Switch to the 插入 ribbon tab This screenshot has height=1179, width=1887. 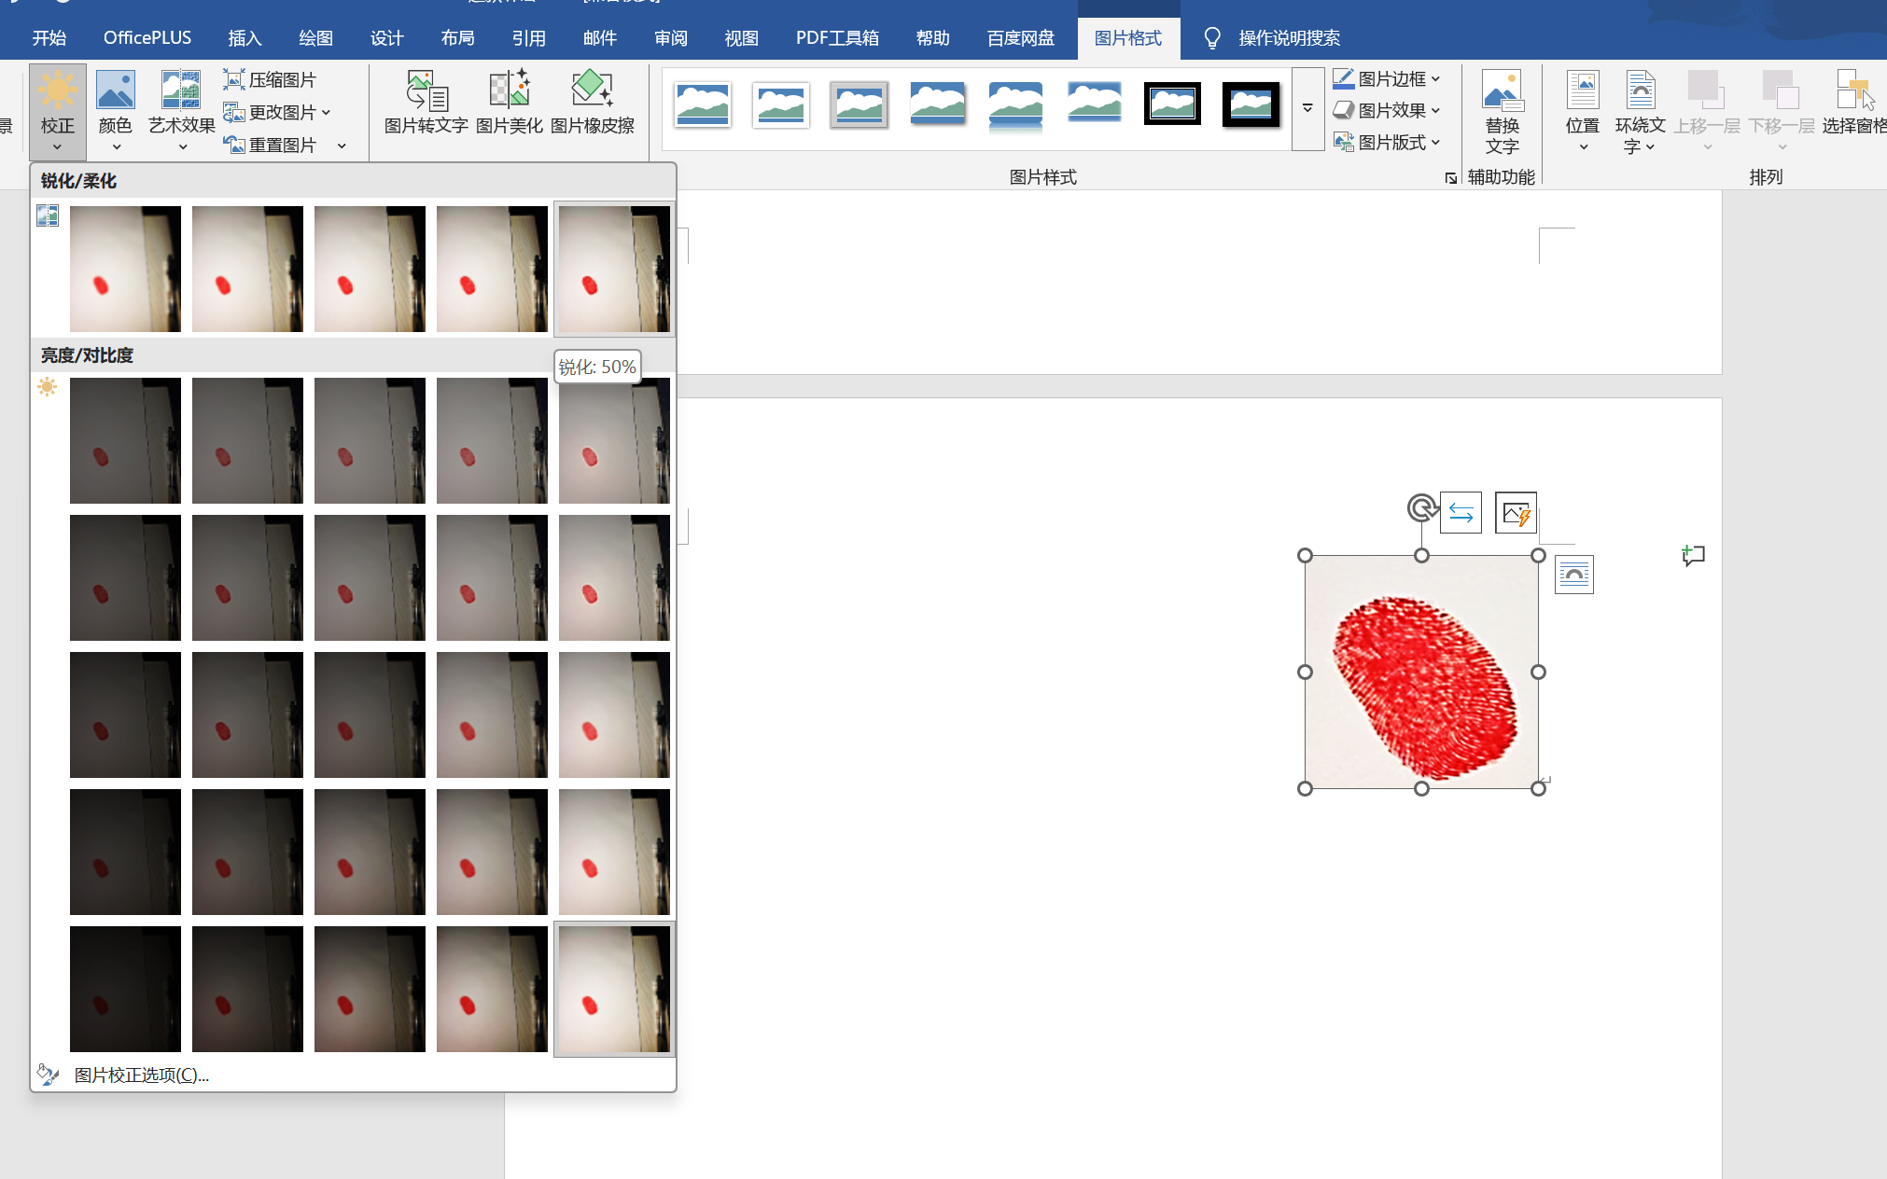[x=245, y=38]
